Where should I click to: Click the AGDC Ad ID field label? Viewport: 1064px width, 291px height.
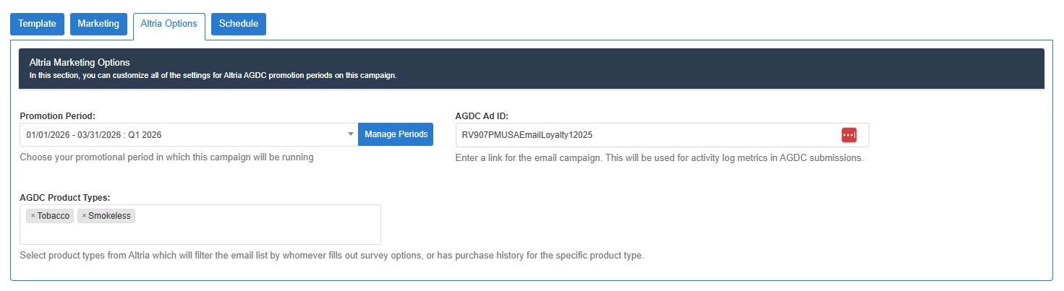tap(484, 116)
